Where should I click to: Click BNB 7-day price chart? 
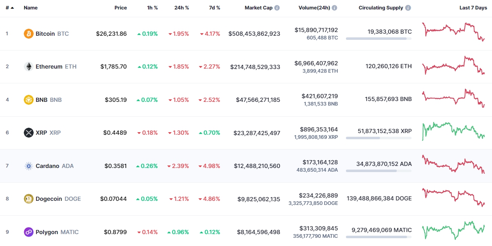click(454, 98)
